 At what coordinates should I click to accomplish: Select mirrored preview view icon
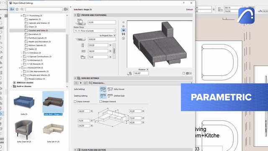click(x=124, y=34)
